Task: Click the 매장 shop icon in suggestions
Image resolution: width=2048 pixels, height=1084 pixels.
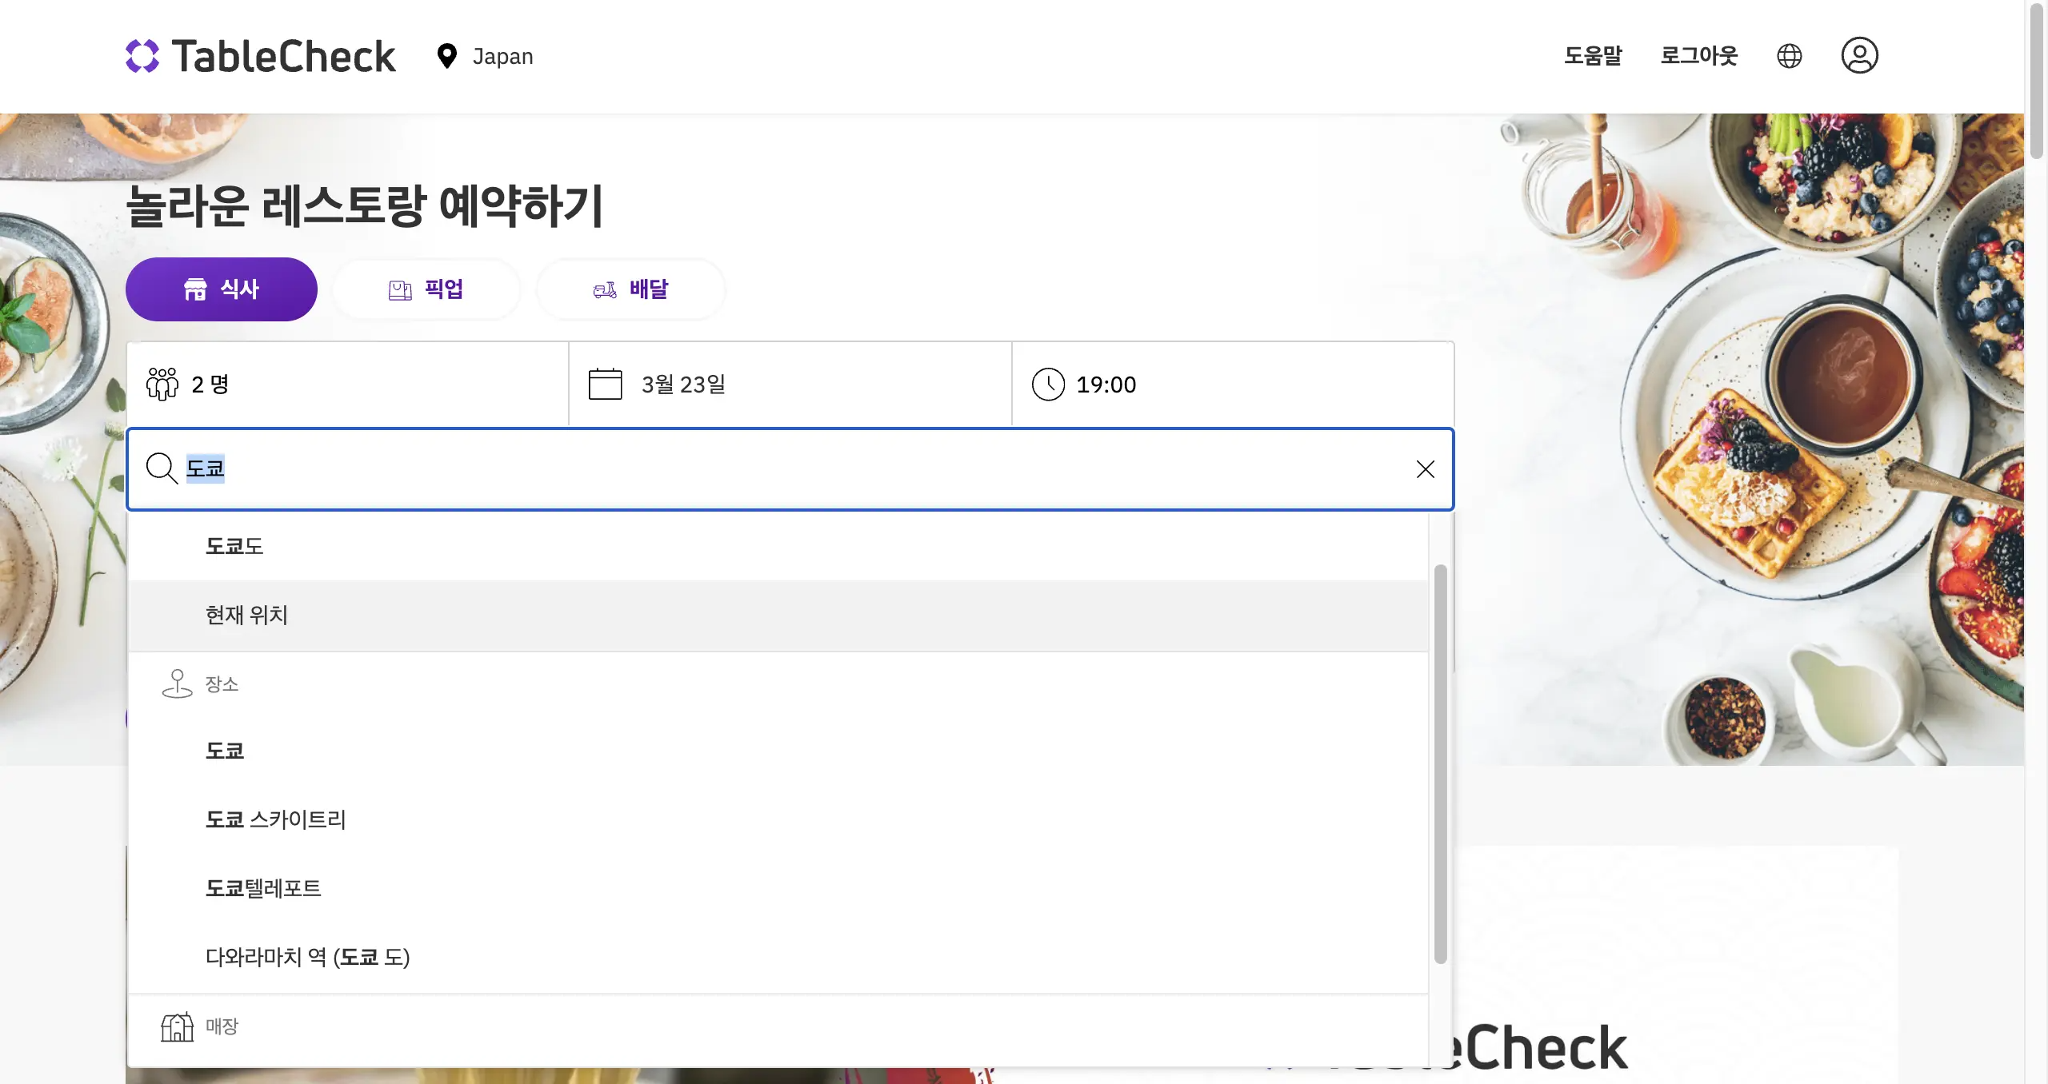Action: coord(178,1026)
